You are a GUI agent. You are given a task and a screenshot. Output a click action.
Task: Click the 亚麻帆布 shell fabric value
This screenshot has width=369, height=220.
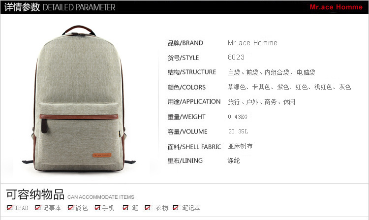pyautogui.click(x=240, y=146)
